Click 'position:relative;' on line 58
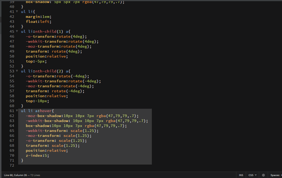The image size is (282, 178). [47, 96]
